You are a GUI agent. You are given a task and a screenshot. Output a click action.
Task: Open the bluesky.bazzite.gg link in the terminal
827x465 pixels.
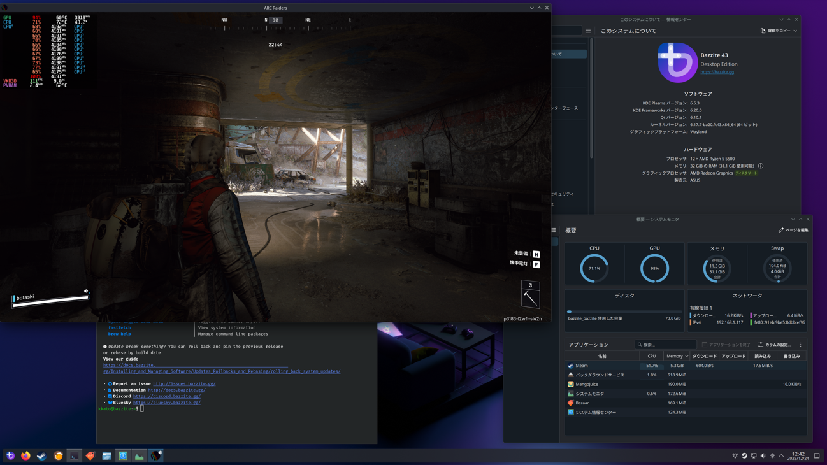tap(166, 403)
